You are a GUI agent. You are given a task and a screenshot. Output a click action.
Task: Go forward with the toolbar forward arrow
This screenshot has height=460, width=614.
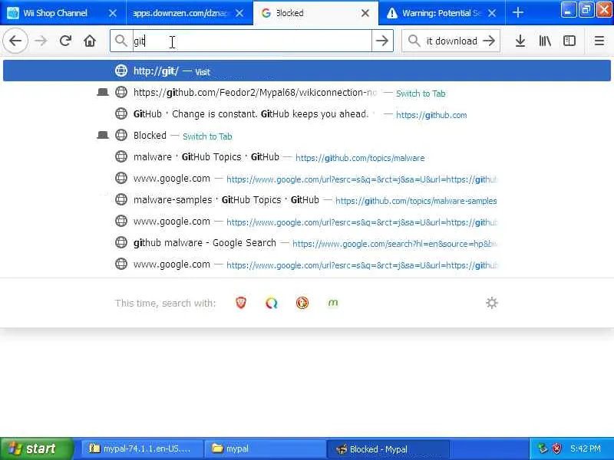coord(41,41)
